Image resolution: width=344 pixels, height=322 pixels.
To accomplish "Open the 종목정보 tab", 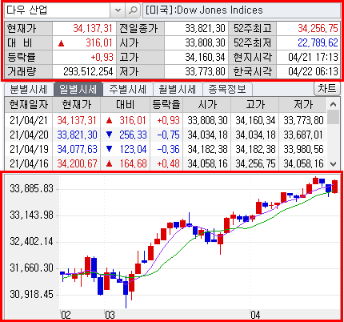I will (x=227, y=89).
